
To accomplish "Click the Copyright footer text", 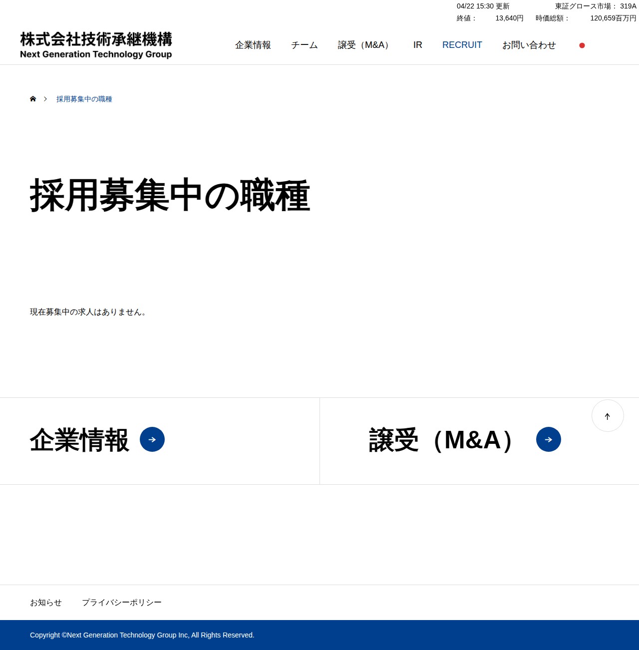I will (x=142, y=635).
